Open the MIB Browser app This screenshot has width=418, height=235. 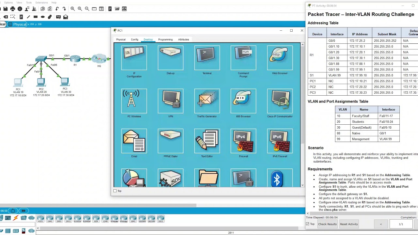click(243, 101)
